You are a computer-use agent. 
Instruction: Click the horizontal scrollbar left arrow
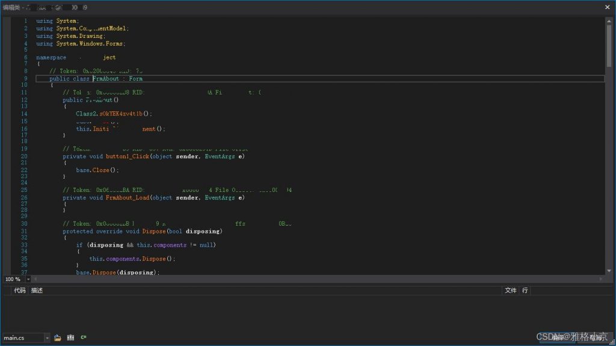click(35, 279)
